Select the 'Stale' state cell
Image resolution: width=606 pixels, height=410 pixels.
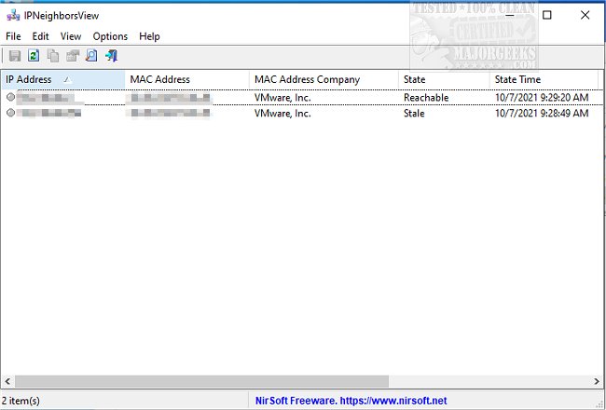[414, 114]
